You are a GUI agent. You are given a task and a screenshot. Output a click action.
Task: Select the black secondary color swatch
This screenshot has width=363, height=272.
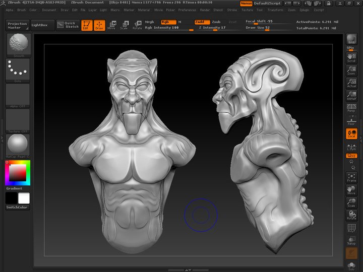(x=11, y=198)
